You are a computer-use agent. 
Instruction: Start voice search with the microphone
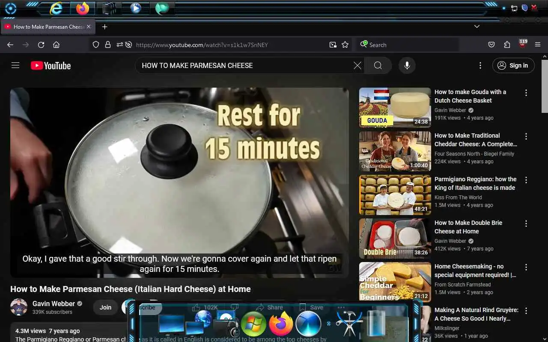pyautogui.click(x=407, y=65)
